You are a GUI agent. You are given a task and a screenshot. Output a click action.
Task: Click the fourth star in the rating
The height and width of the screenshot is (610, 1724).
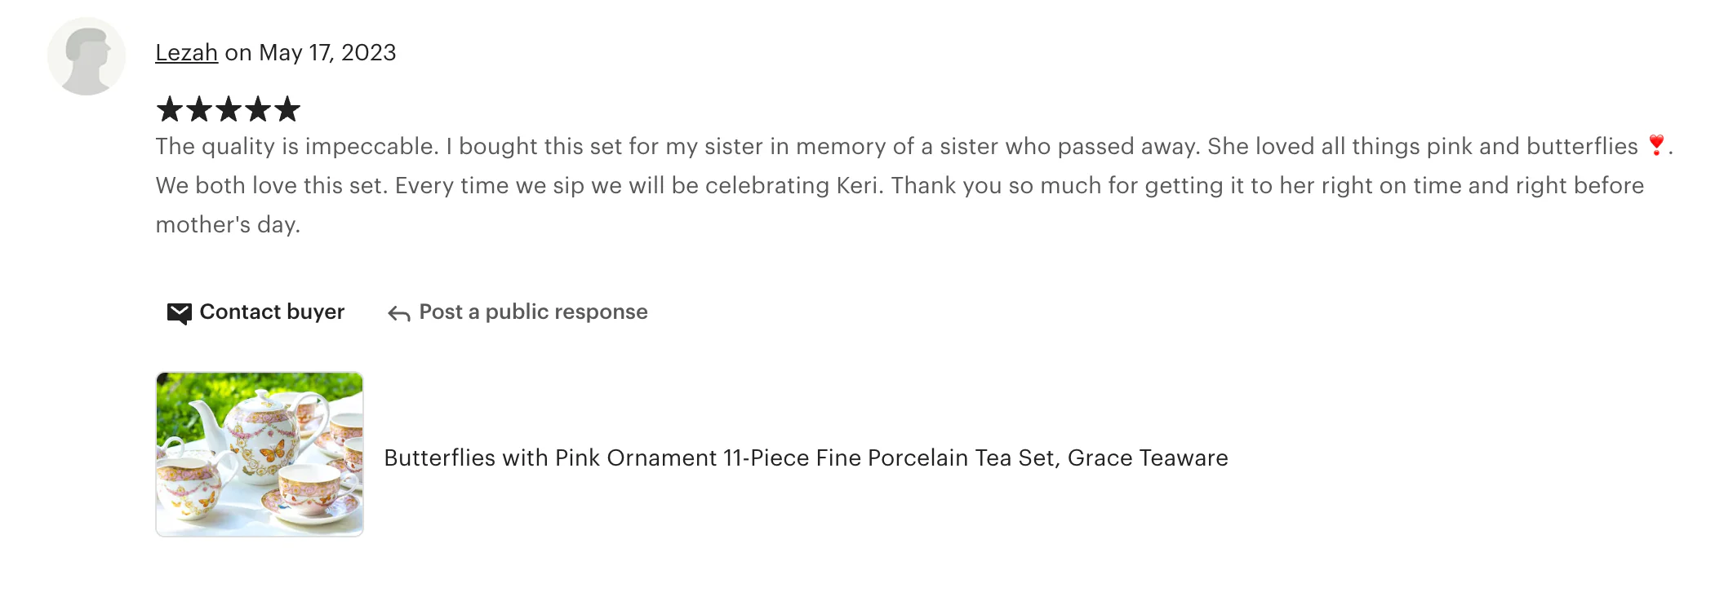(x=258, y=109)
